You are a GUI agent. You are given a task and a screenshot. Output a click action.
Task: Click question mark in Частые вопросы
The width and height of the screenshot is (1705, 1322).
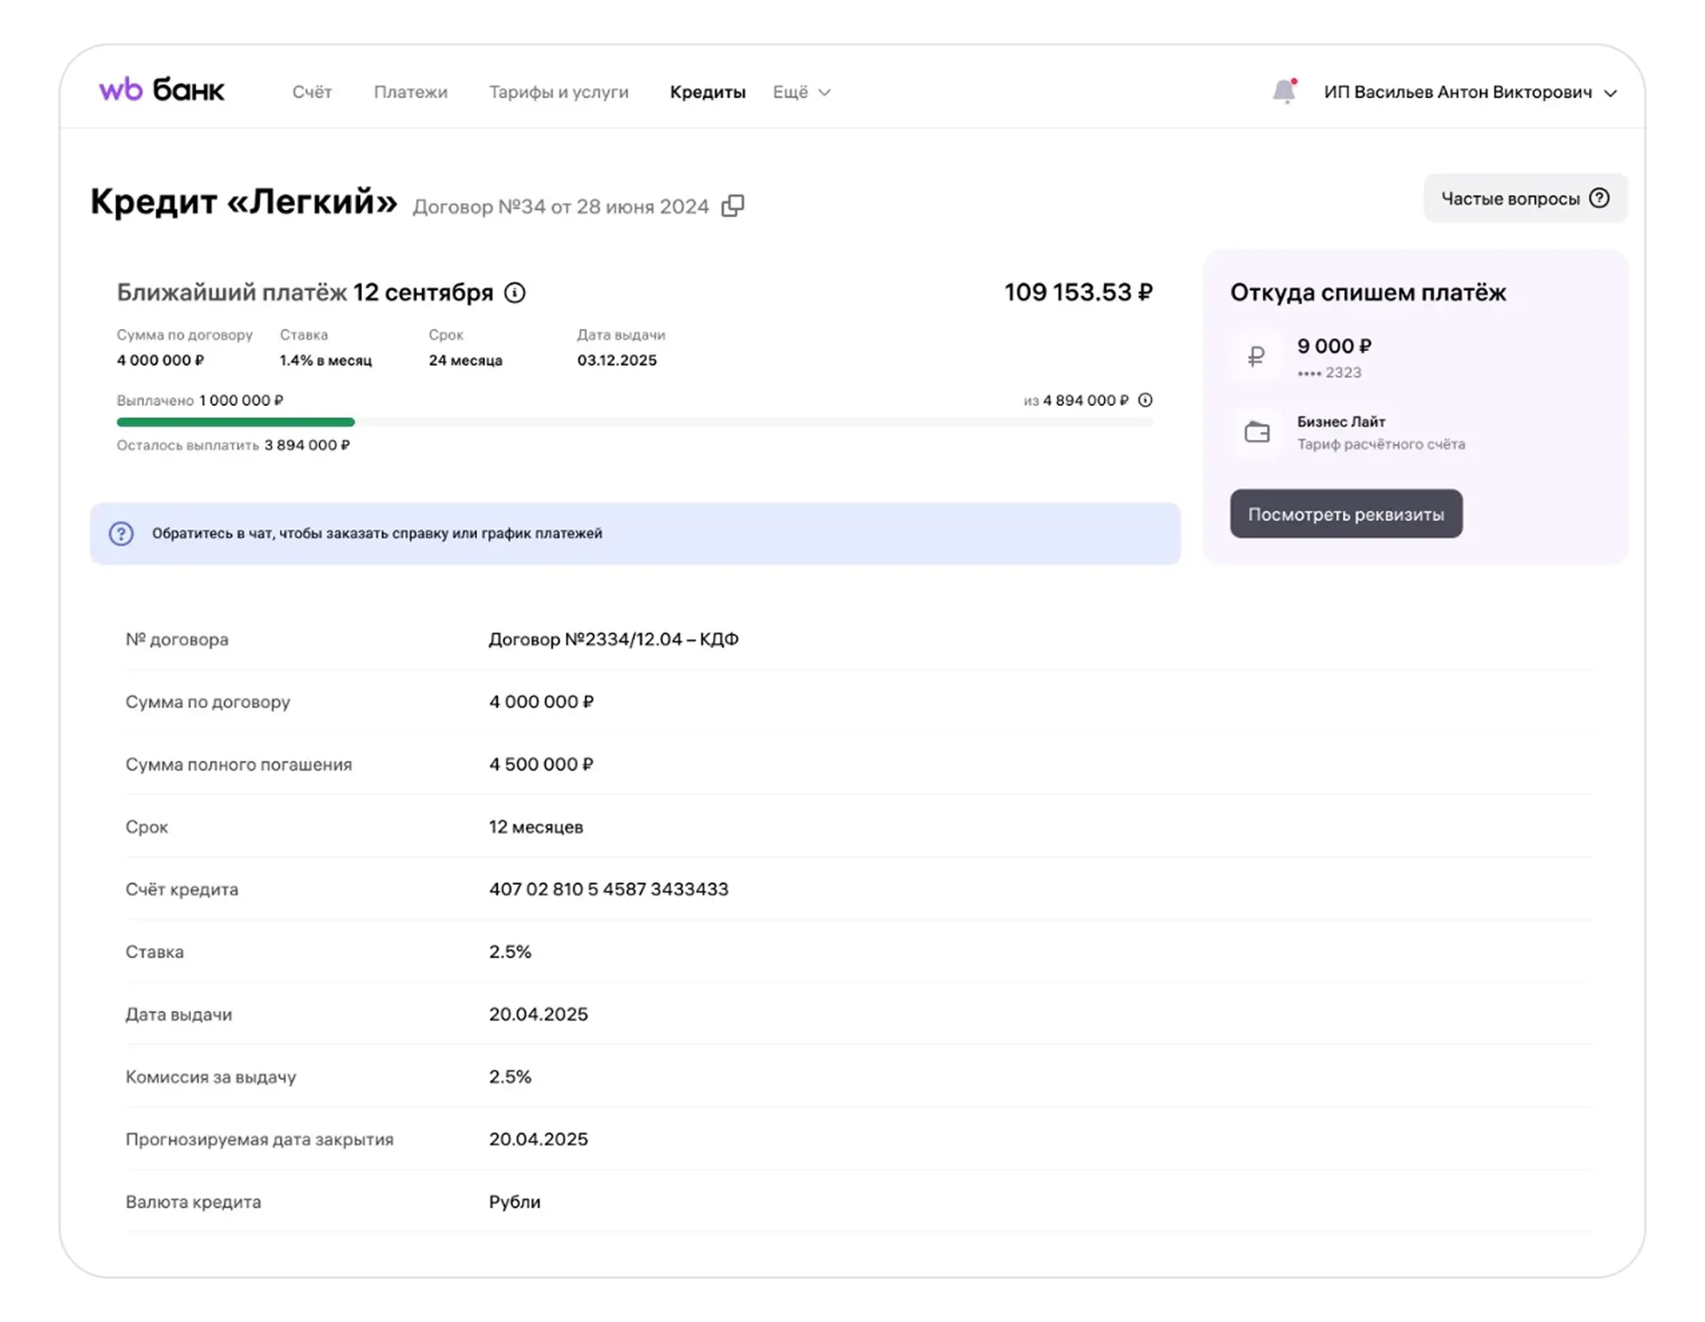(1598, 198)
